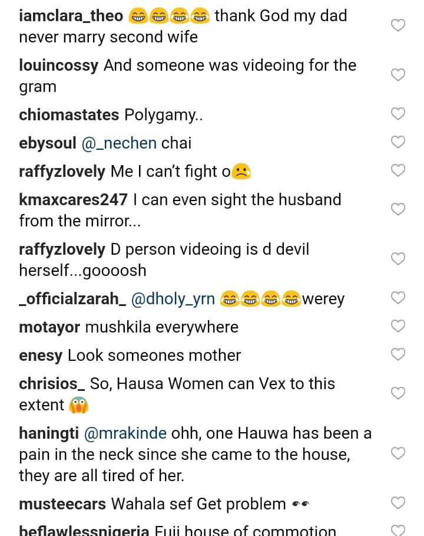
Task: Tap heart on kmaxcares247's mirror comment
Action: pyautogui.click(x=399, y=209)
